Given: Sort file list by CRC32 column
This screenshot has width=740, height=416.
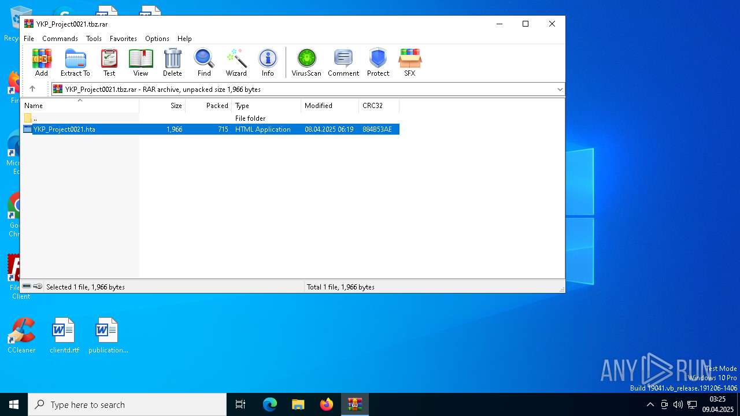Looking at the screenshot, I should point(379,106).
